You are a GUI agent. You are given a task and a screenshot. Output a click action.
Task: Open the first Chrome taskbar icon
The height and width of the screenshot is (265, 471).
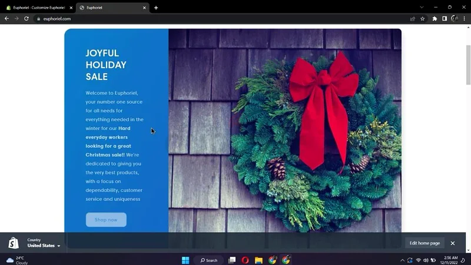(x=273, y=260)
